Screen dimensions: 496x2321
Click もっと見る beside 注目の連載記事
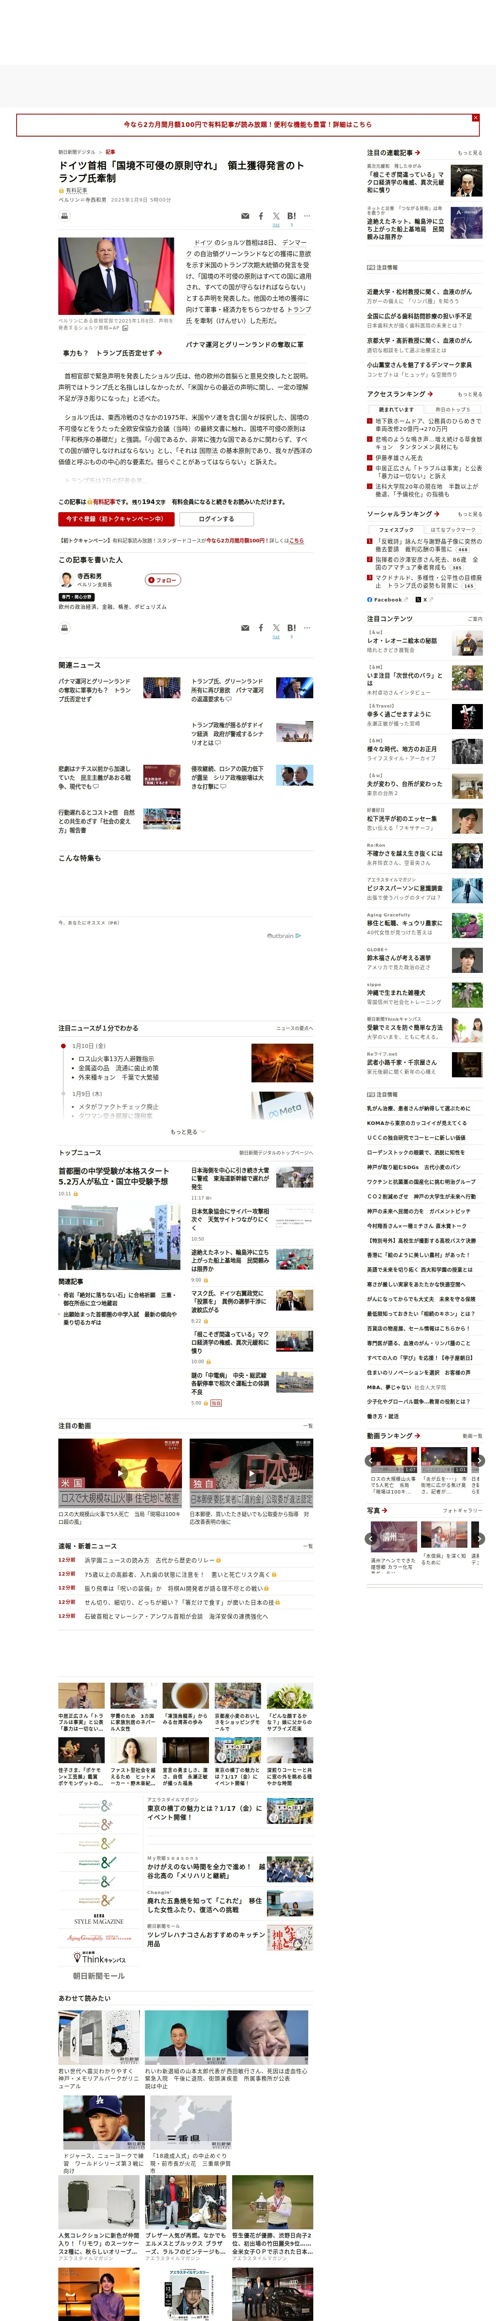(469, 153)
